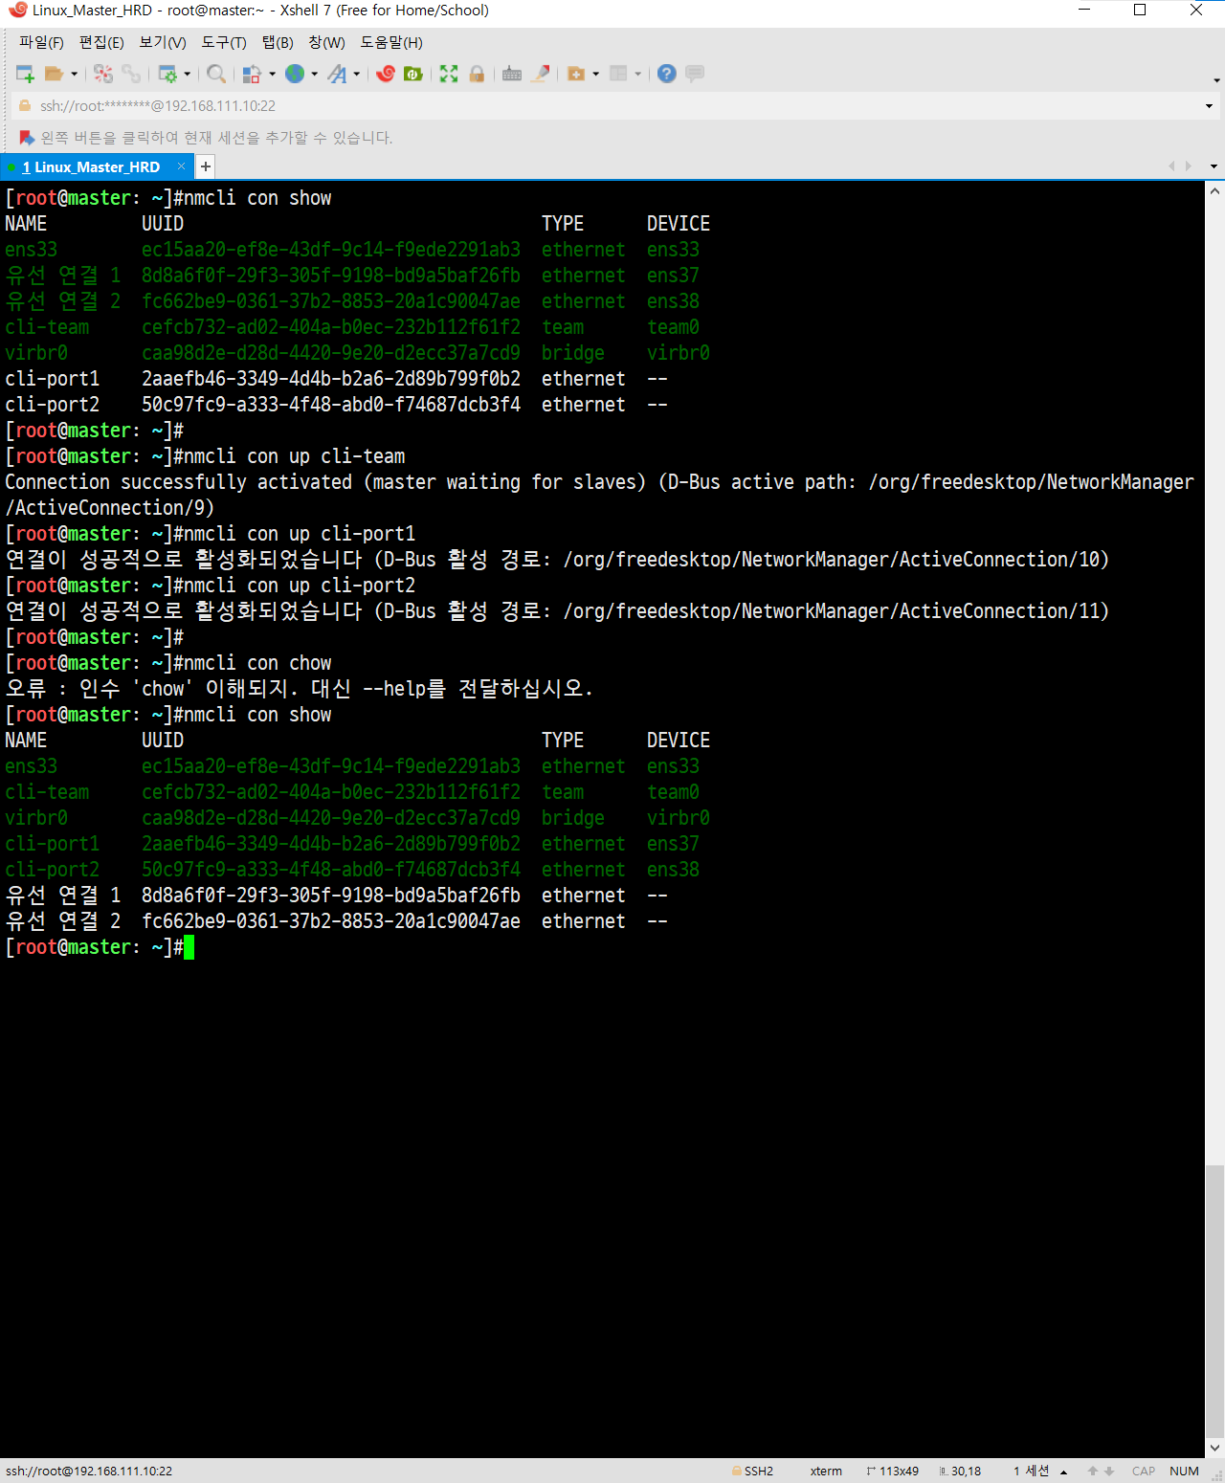Image resolution: width=1225 pixels, height=1483 pixels.
Task: Click the Find magnifier icon
Action: click(x=216, y=74)
